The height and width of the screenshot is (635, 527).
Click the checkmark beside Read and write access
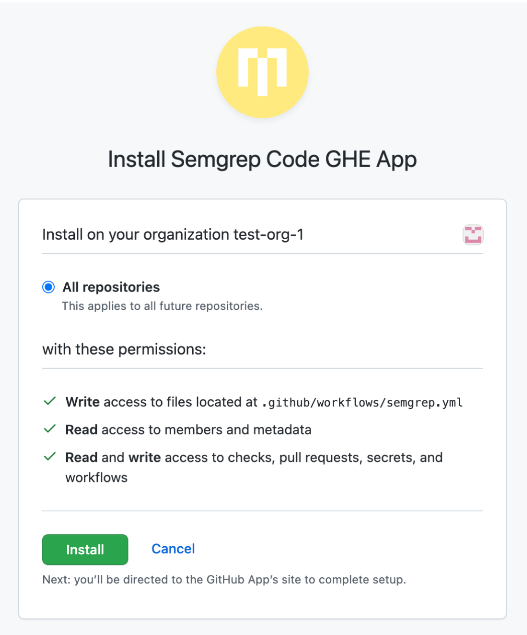(x=50, y=456)
